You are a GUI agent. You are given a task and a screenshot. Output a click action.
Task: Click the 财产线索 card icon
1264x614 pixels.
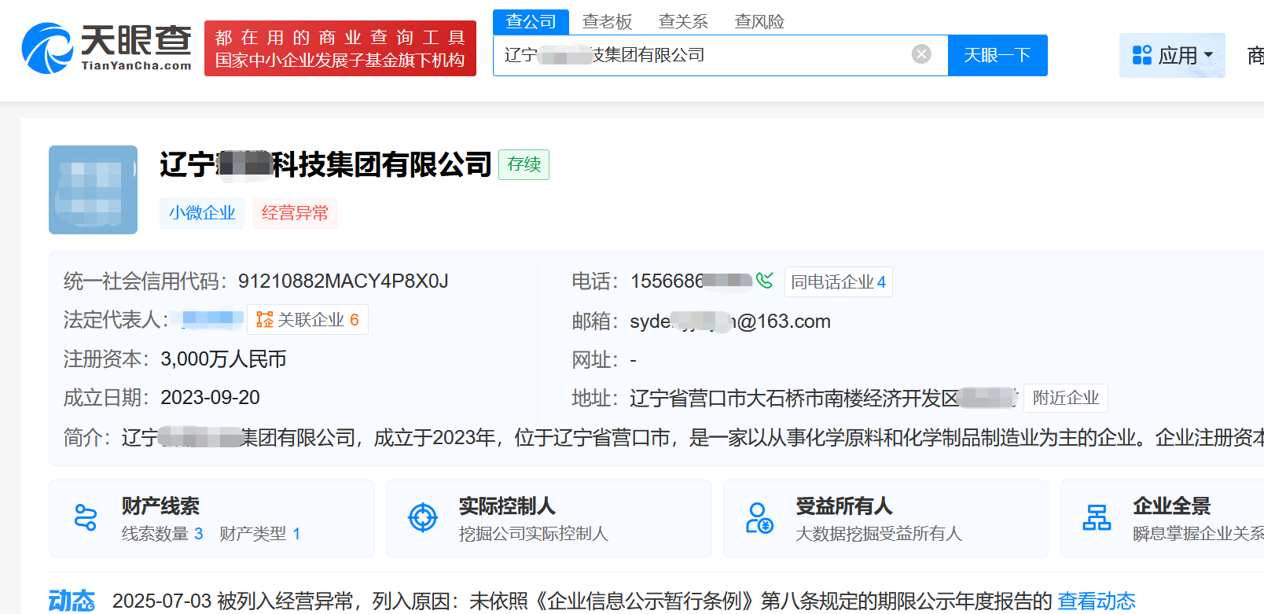point(86,518)
